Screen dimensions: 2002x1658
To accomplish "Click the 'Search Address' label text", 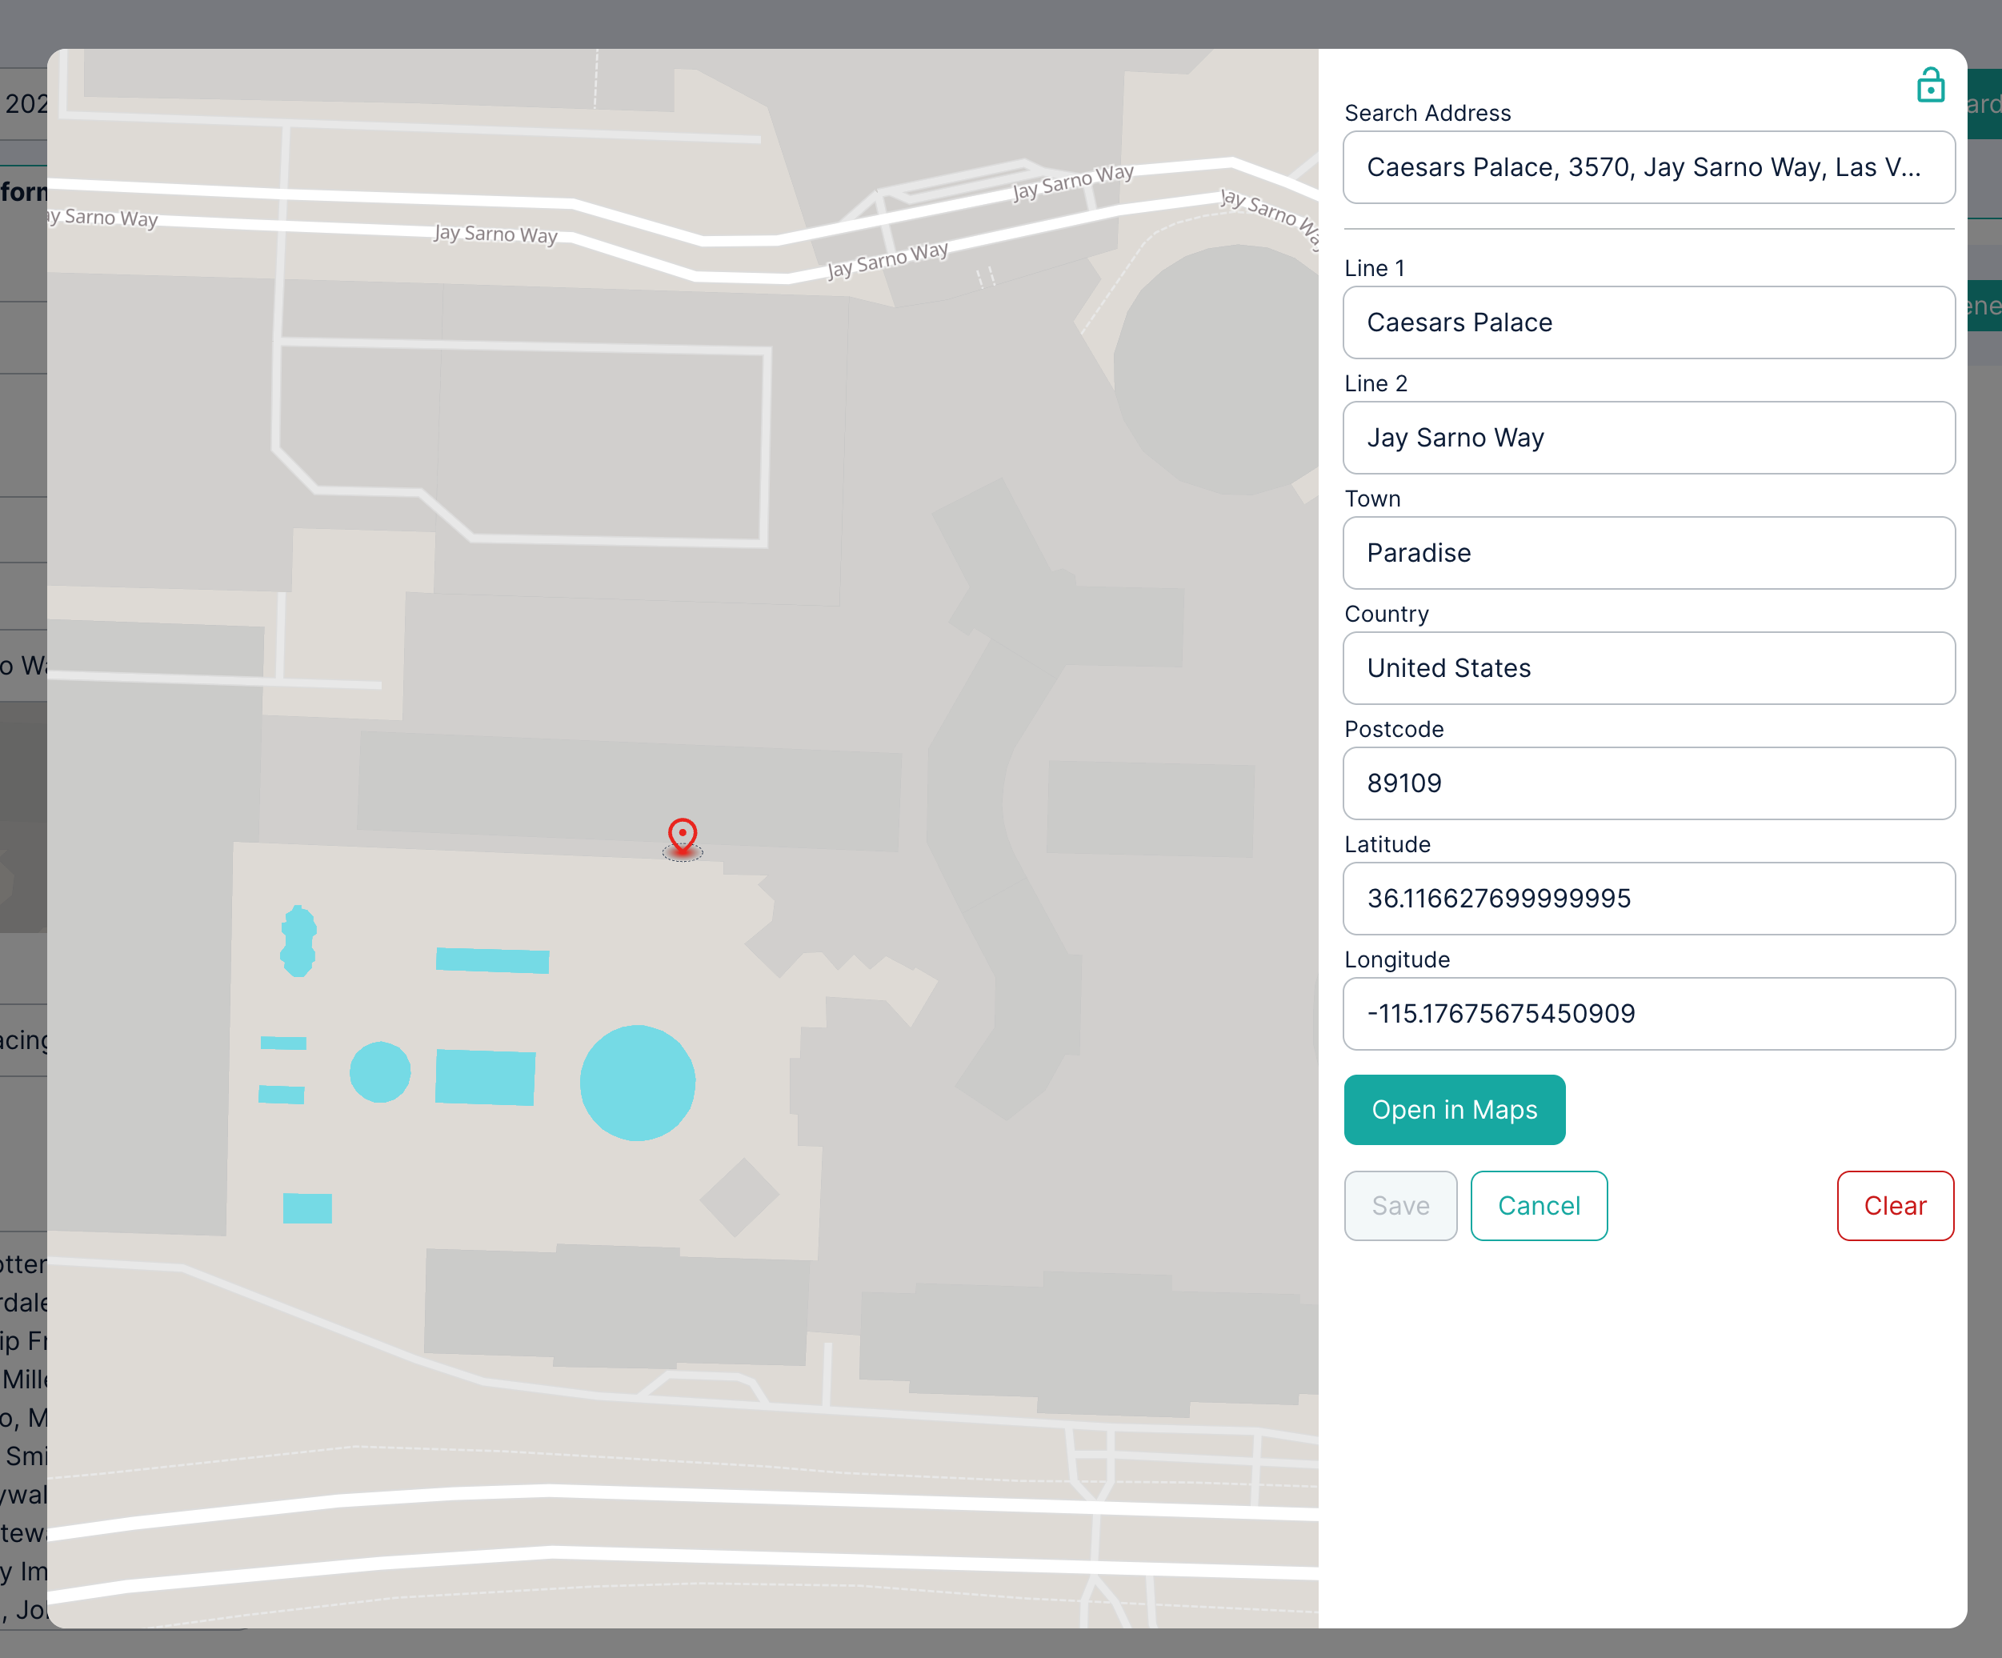I will [1427, 114].
